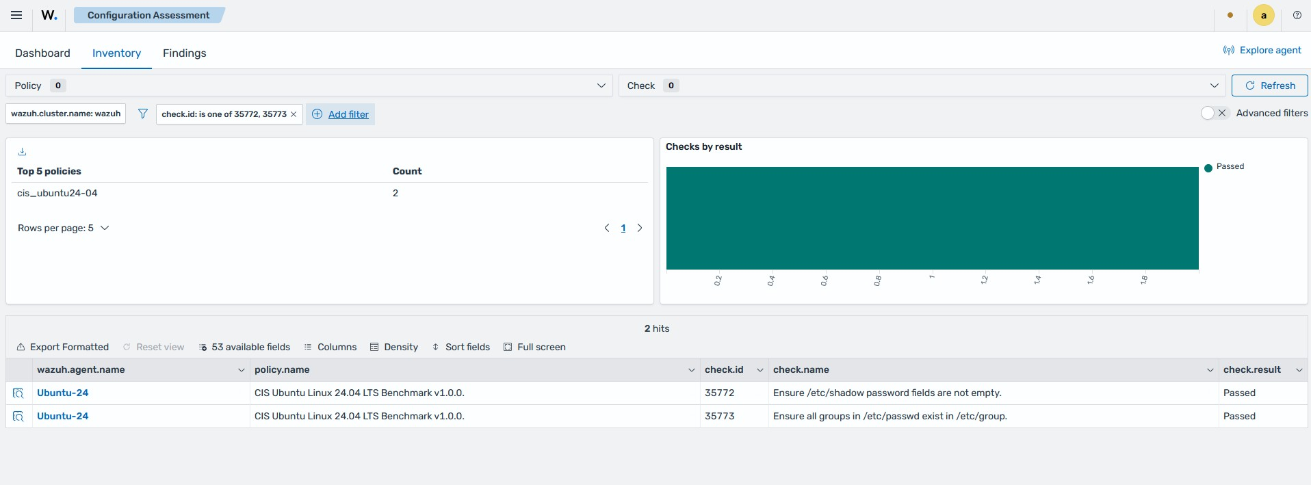This screenshot has height=485, width=1311.
Task: Click the check.id filter pill text
Action: [x=224, y=114]
